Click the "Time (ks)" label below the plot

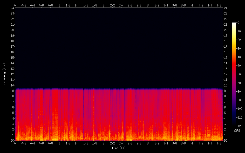pyautogui.click(x=119, y=148)
